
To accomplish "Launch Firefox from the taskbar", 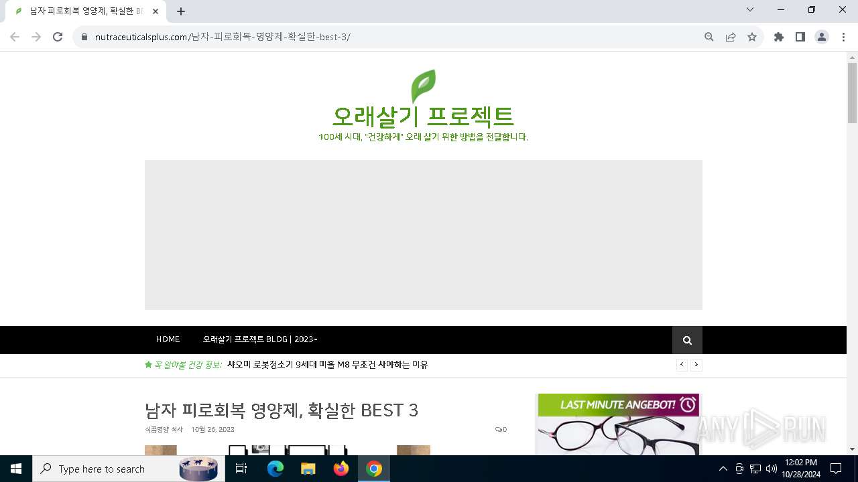I will [x=341, y=469].
